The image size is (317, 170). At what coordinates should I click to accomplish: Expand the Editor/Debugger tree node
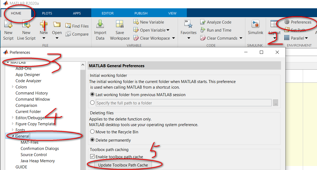coord(13,118)
